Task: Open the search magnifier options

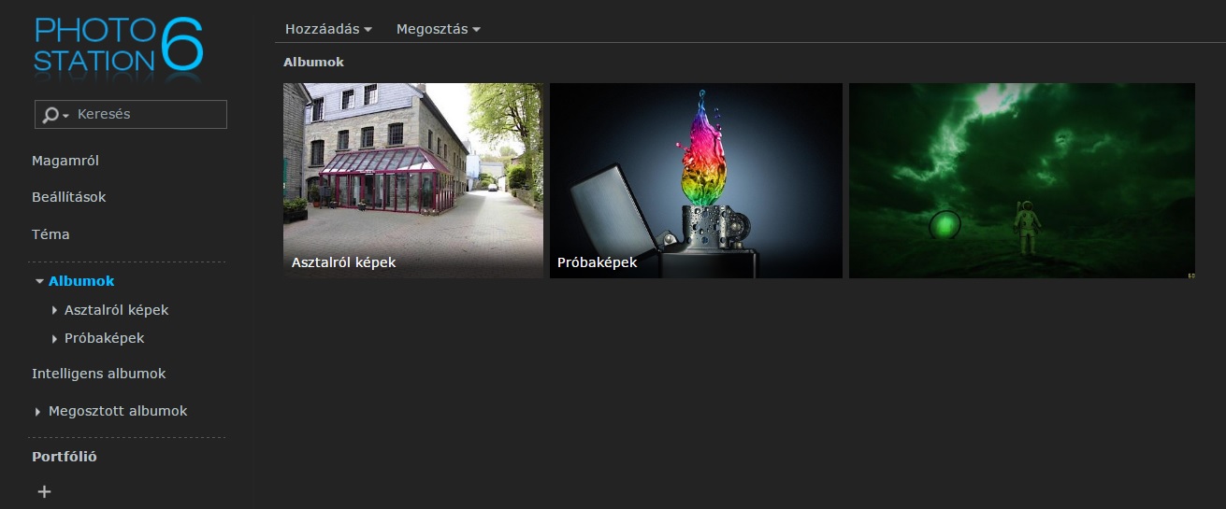Action: (x=55, y=115)
